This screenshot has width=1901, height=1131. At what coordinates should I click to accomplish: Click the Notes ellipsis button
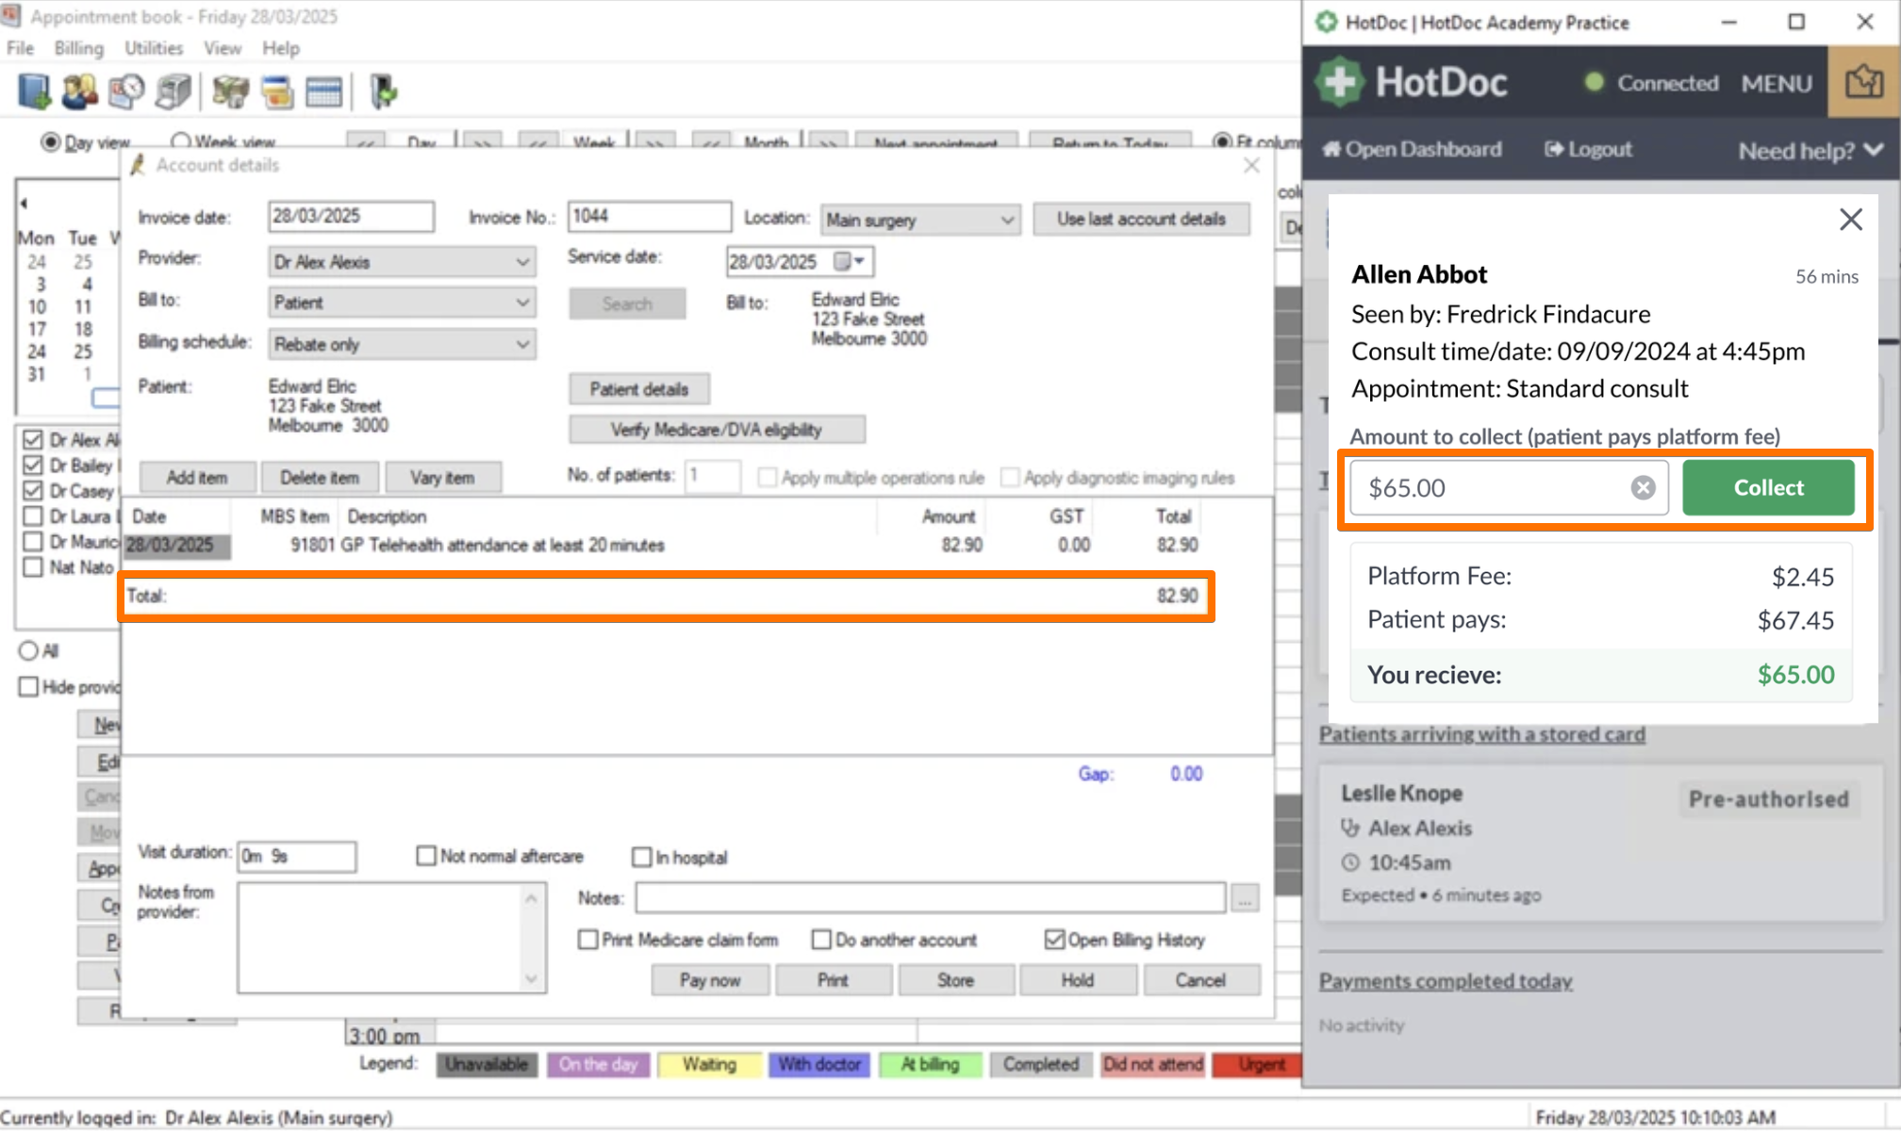coord(1245,899)
